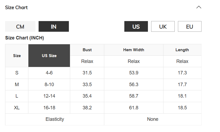Switch sizing region to UK

tap(163, 26)
